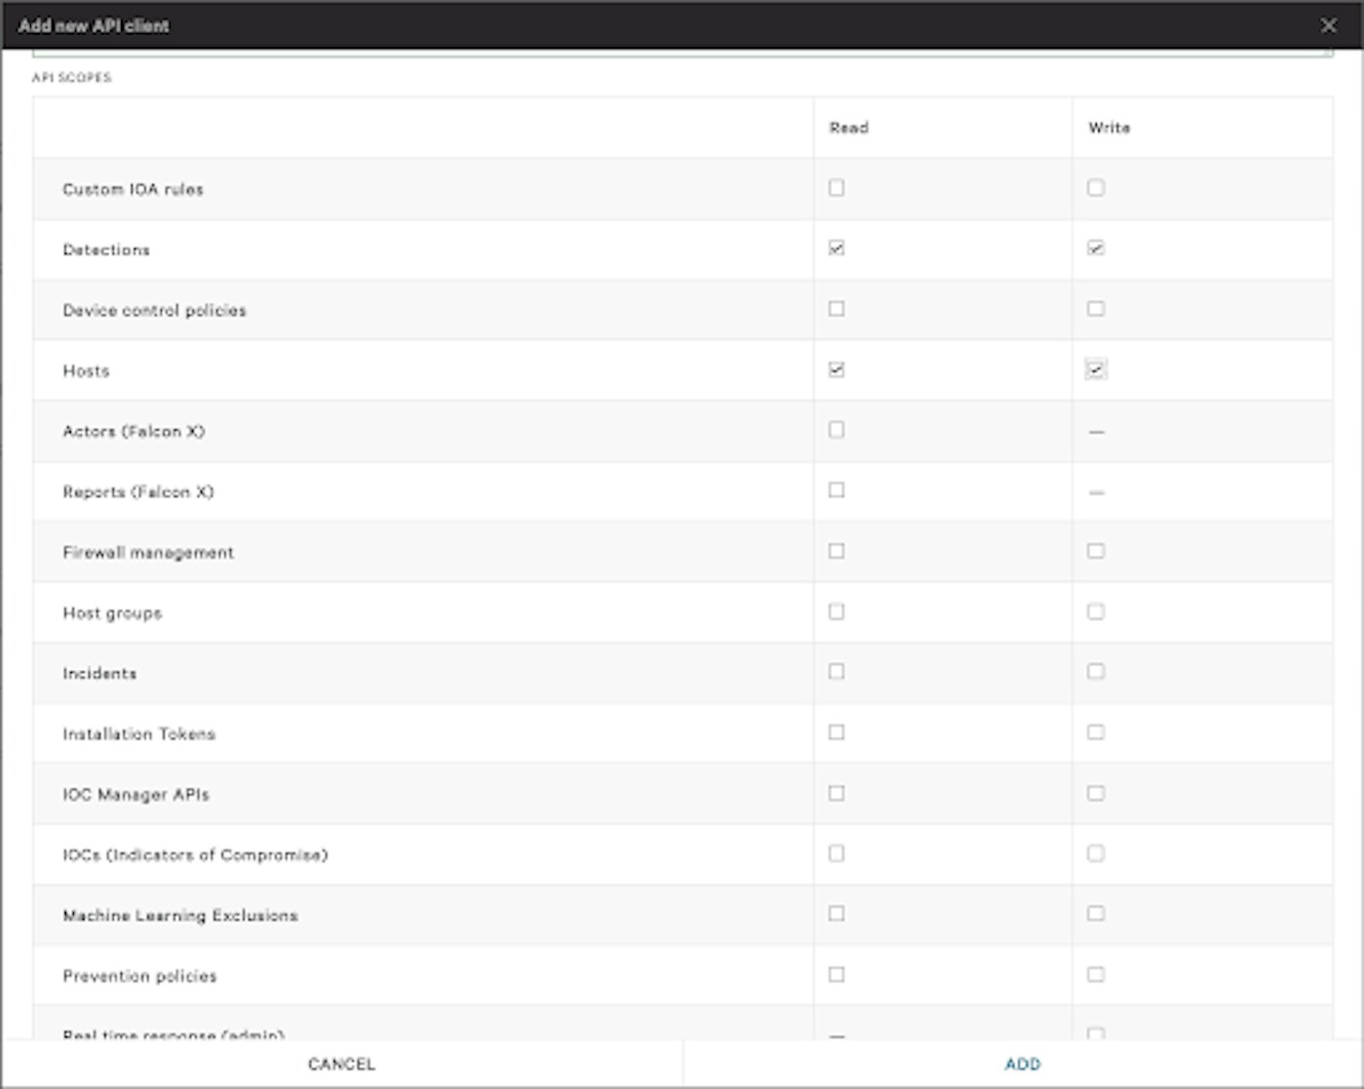Uncheck Read scope for Detections
The height and width of the screenshot is (1089, 1364).
[x=836, y=248]
